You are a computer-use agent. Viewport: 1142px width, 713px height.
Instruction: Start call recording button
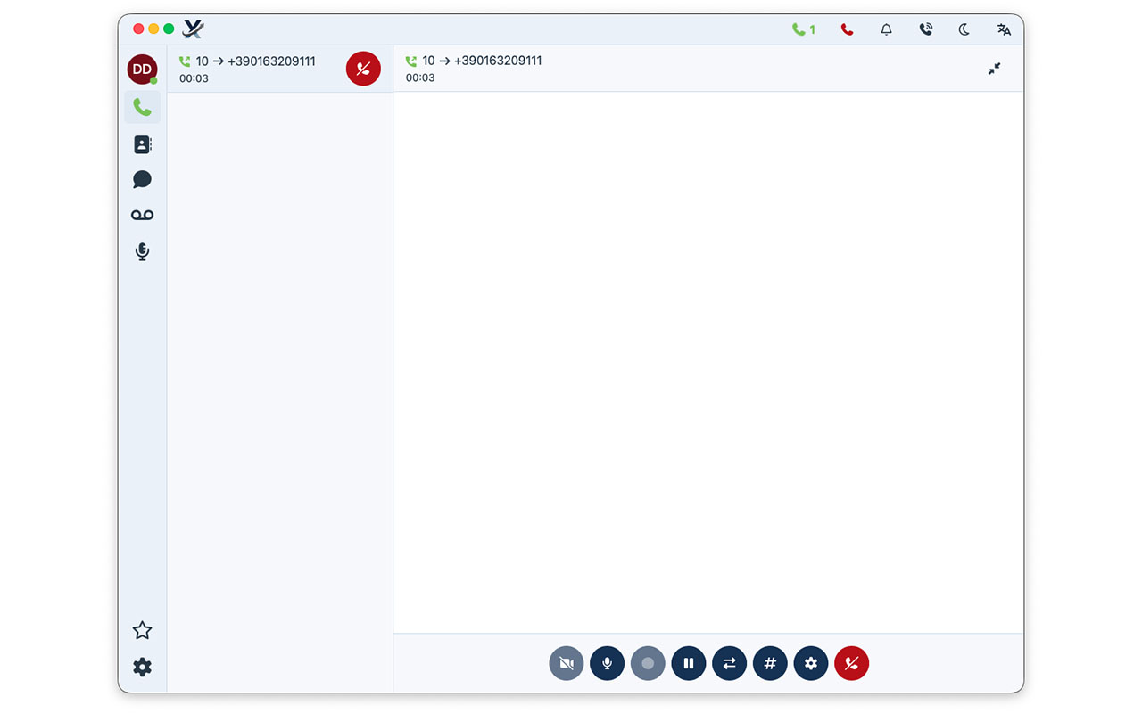pyautogui.click(x=648, y=663)
